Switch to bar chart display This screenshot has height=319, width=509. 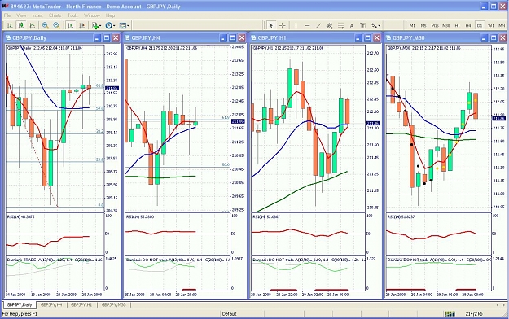pyautogui.click(x=10, y=25)
